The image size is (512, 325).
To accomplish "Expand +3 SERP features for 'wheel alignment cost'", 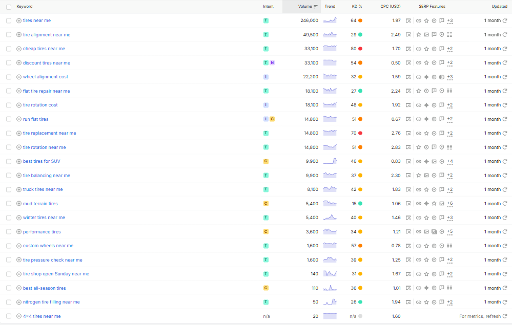I will click(449, 77).
